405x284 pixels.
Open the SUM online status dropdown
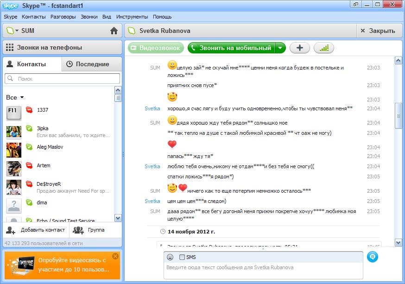[x=12, y=31]
